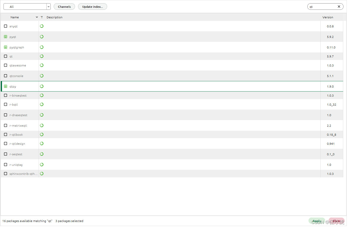Tick the r-bqtl package checkbox
The width and height of the screenshot is (348, 227).
click(6, 104)
